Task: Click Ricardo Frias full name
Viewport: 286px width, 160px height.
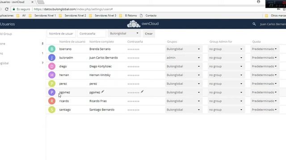Action: click(98, 101)
